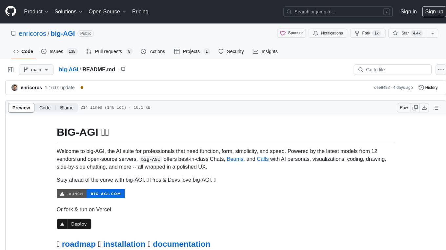Open enricoros owner profile link
The image size is (446, 250).
[32, 33]
